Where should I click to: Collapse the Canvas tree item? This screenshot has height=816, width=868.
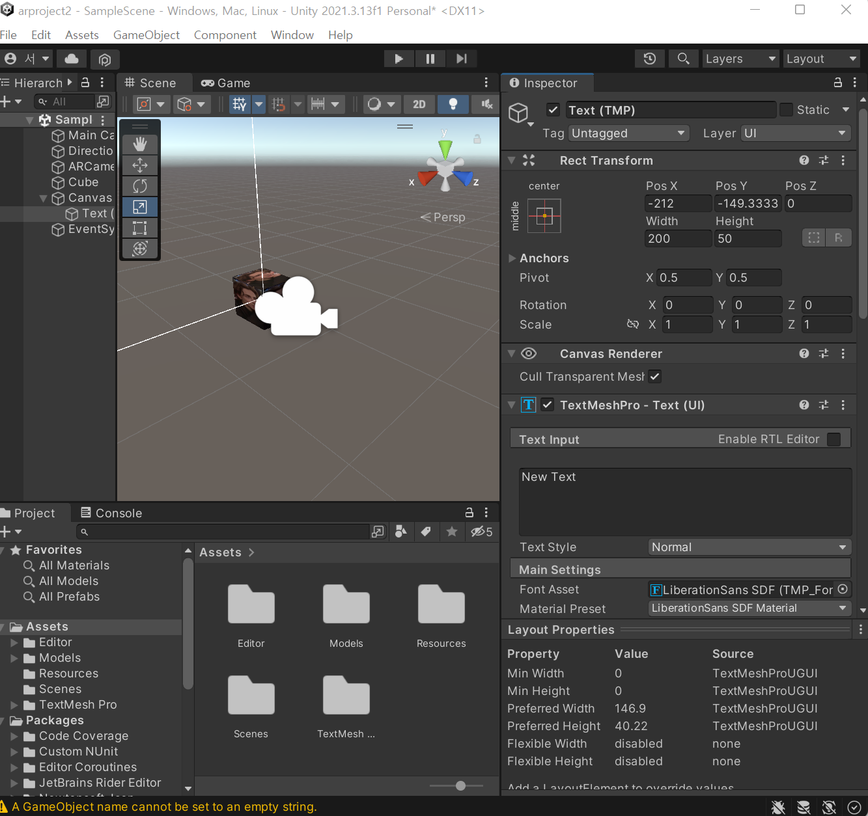click(x=44, y=198)
